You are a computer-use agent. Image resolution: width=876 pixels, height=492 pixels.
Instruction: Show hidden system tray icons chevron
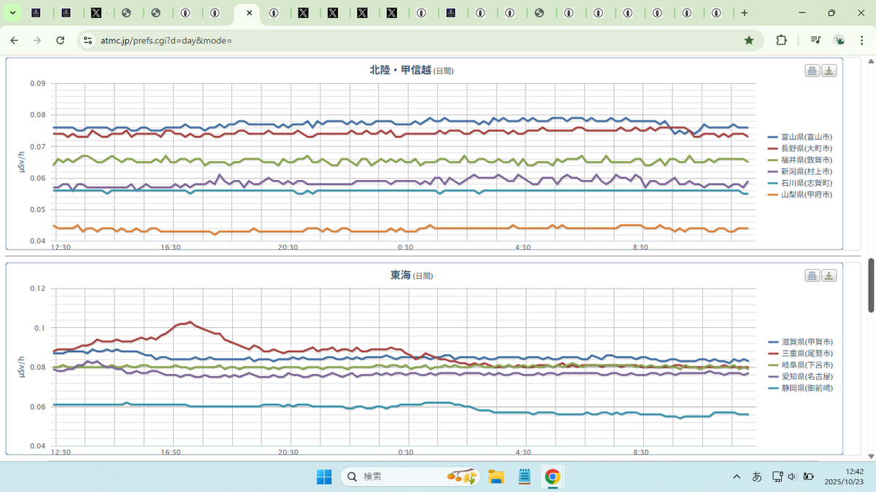[x=736, y=477]
